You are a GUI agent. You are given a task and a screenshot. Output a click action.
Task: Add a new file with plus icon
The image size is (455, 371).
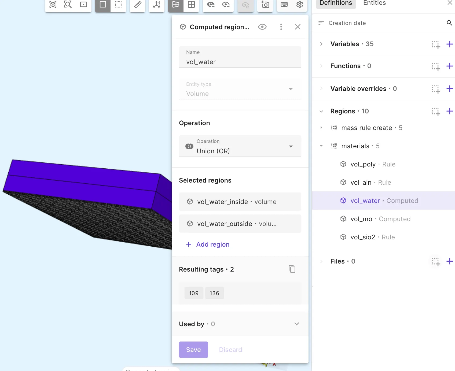450,261
